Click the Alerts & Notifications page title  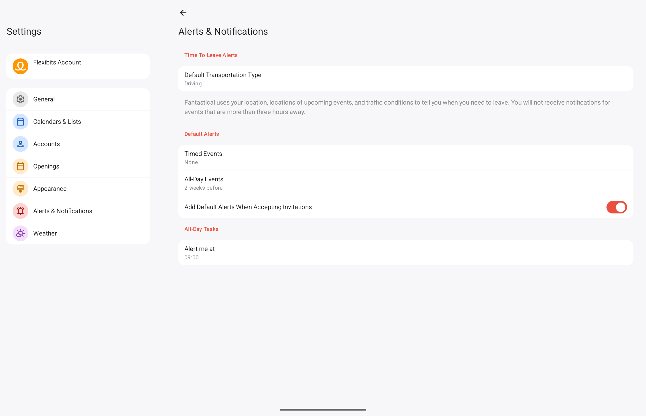pyautogui.click(x=223, y=31)
